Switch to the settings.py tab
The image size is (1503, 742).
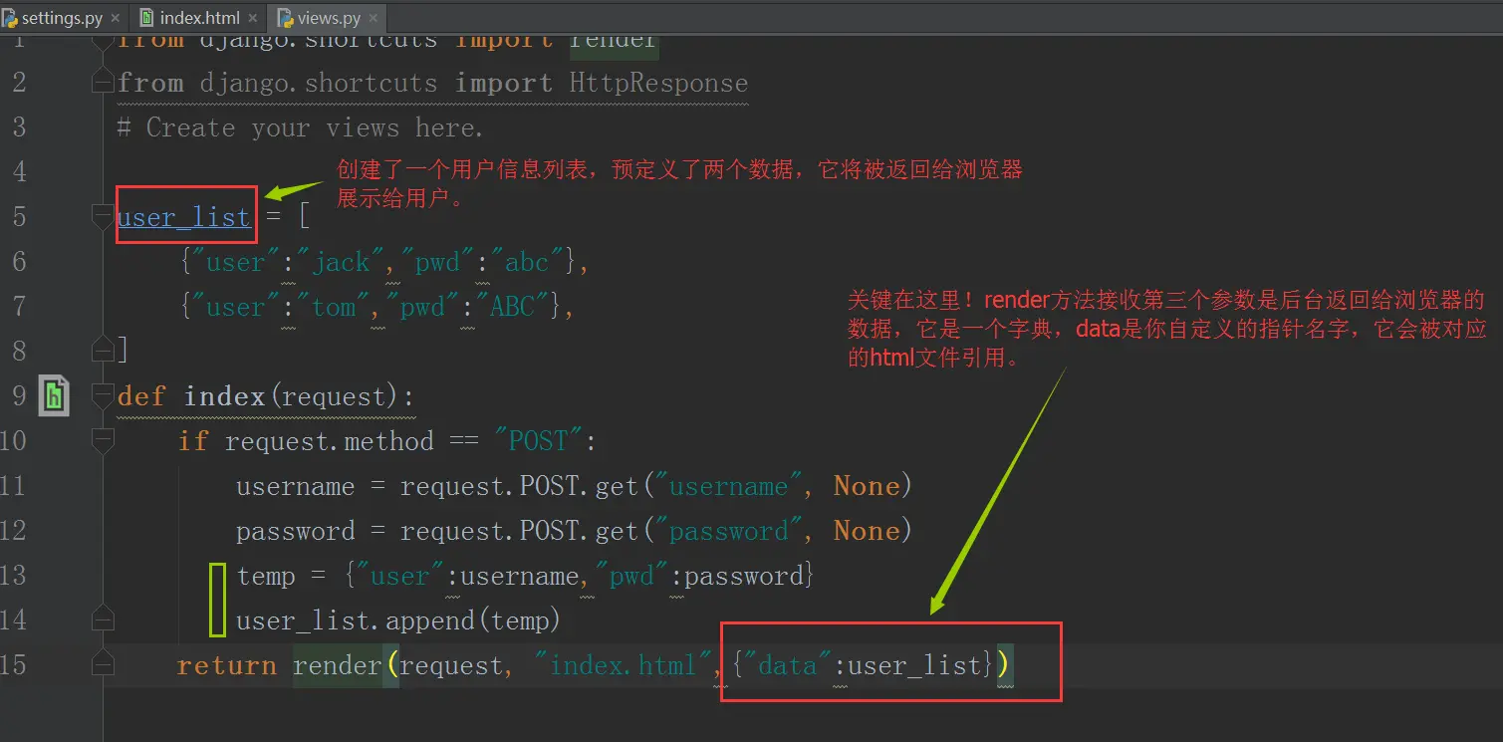(62, 17)
